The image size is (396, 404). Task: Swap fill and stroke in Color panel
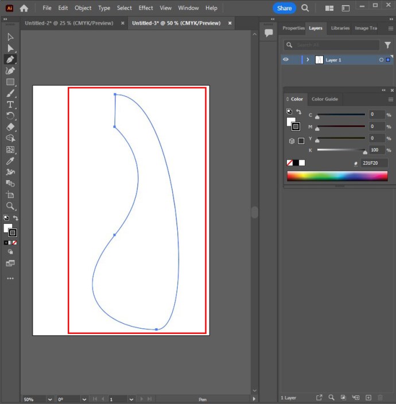[298, 111]
